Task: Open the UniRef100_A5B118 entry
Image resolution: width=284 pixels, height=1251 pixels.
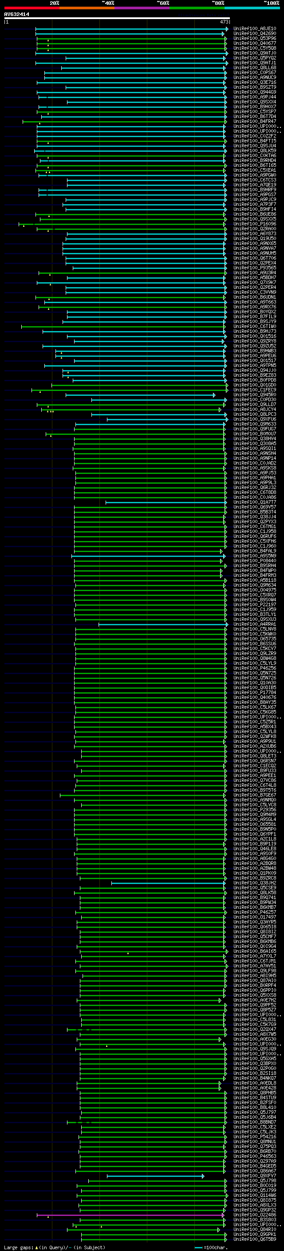Action: [255, 580]
